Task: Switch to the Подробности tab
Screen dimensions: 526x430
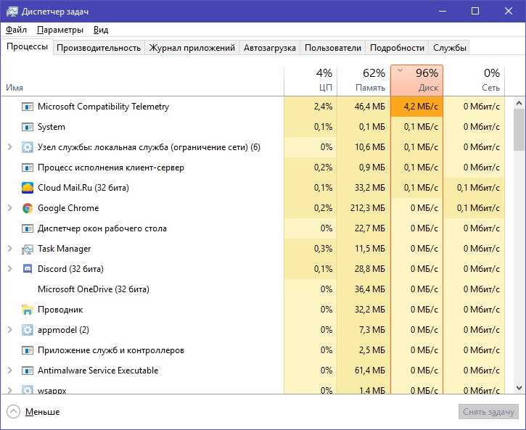Action: tap(397, 48)
